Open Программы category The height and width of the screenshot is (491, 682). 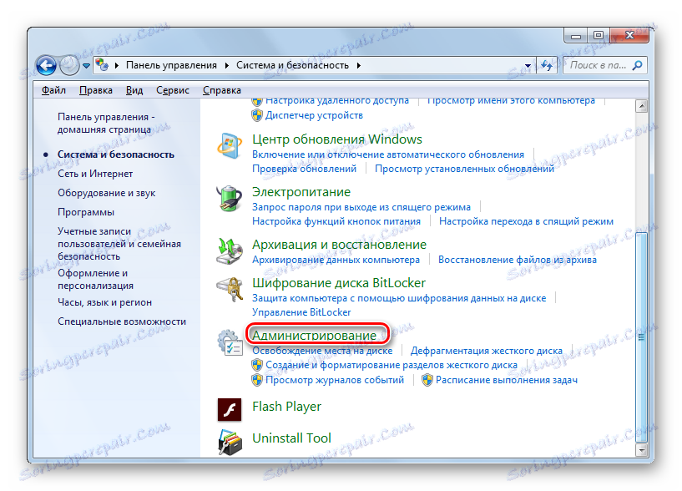86,212
